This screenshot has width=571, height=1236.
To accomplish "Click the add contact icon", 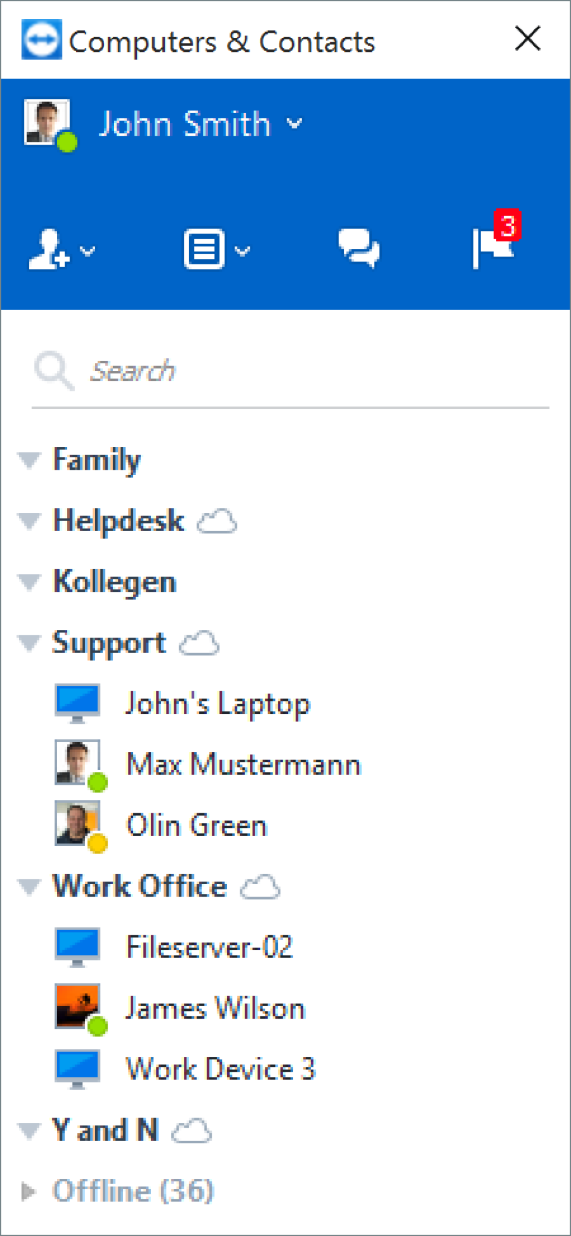I will point(50,249).
